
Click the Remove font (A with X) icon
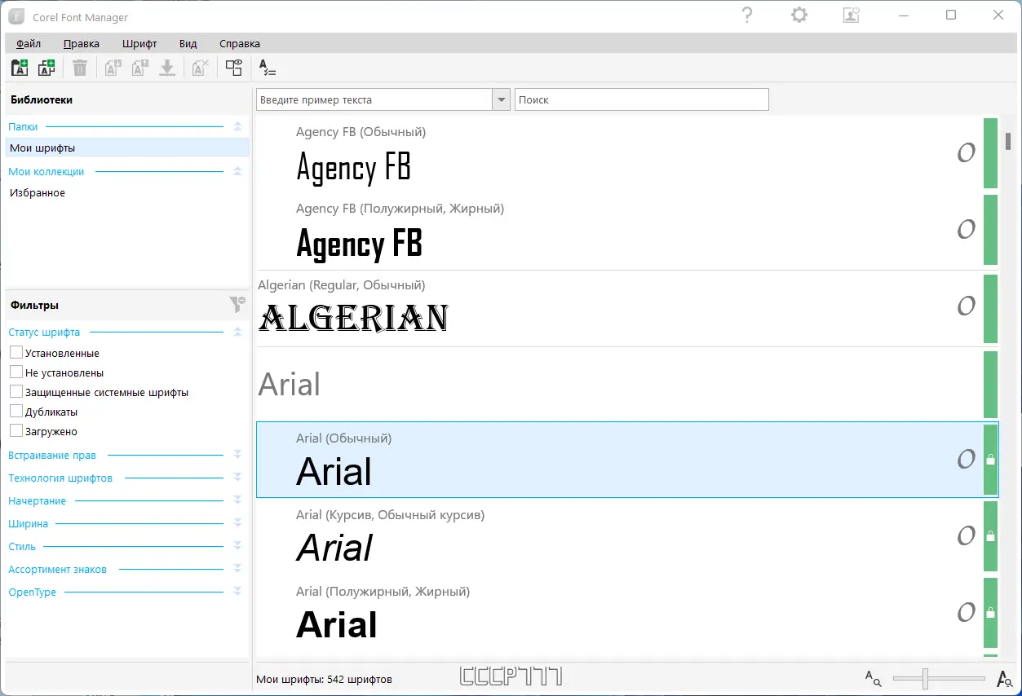click(x=200, y=68)
